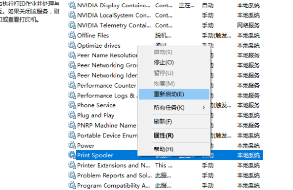Screen dimensions: 293x190
Task: Click gear icon beside Program Compatibility
Action: pyautogui.click(x=72, y=185)
